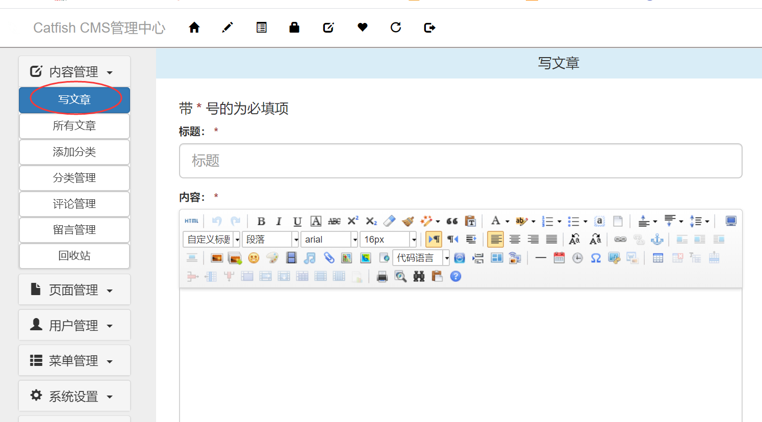This screenshot has width=762, height=422.
Task: Expand the 页面管理 sidebar menu
Action: [74, 290]
